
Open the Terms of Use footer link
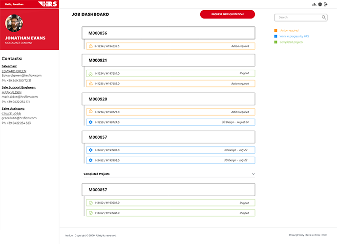313,235
